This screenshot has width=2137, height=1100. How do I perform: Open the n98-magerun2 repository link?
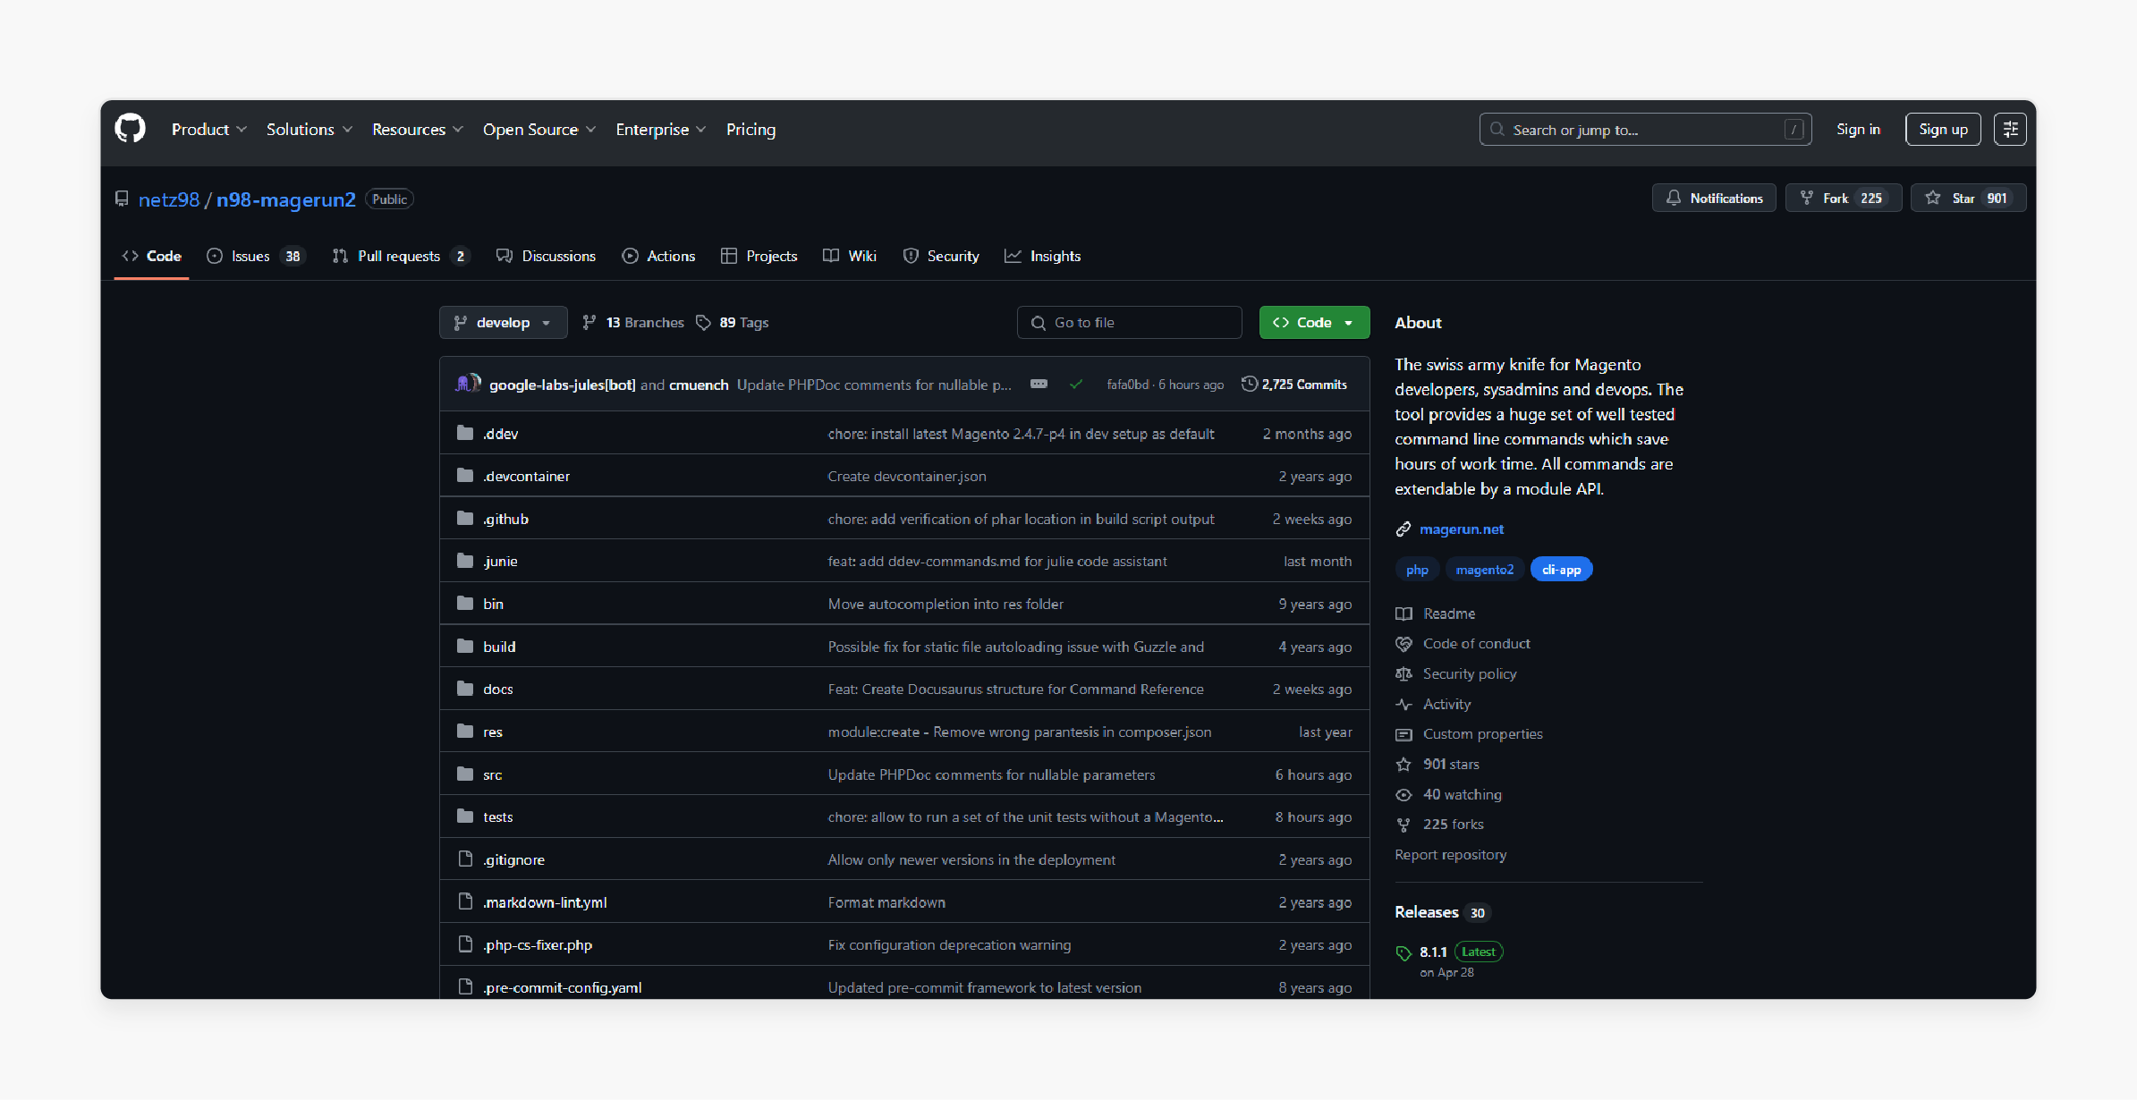point(286,199)
